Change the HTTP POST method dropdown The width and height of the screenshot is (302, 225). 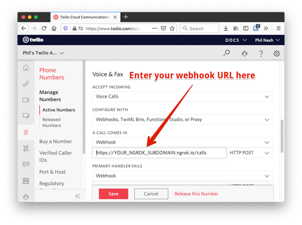tap(250, 153)
